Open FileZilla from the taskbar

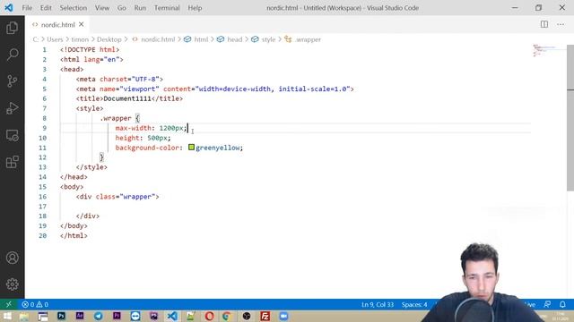click(x=265, y=316)
